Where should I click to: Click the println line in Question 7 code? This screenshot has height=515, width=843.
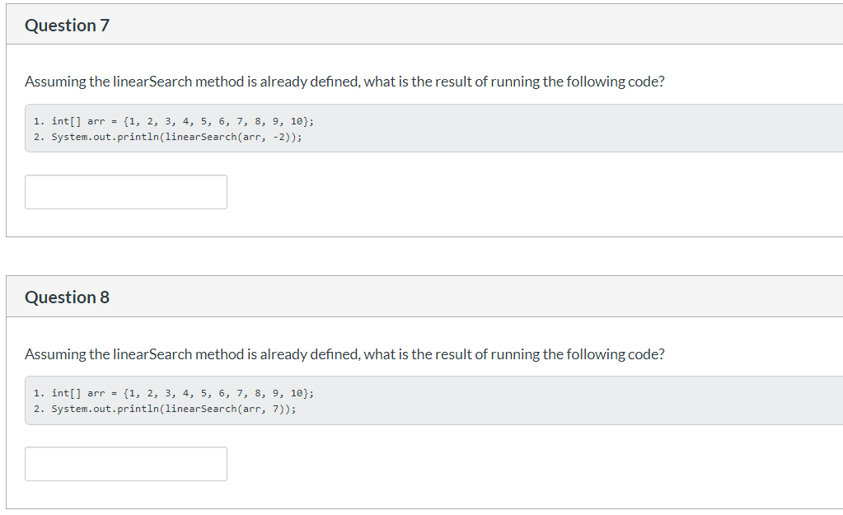click(x=168, y=137)
